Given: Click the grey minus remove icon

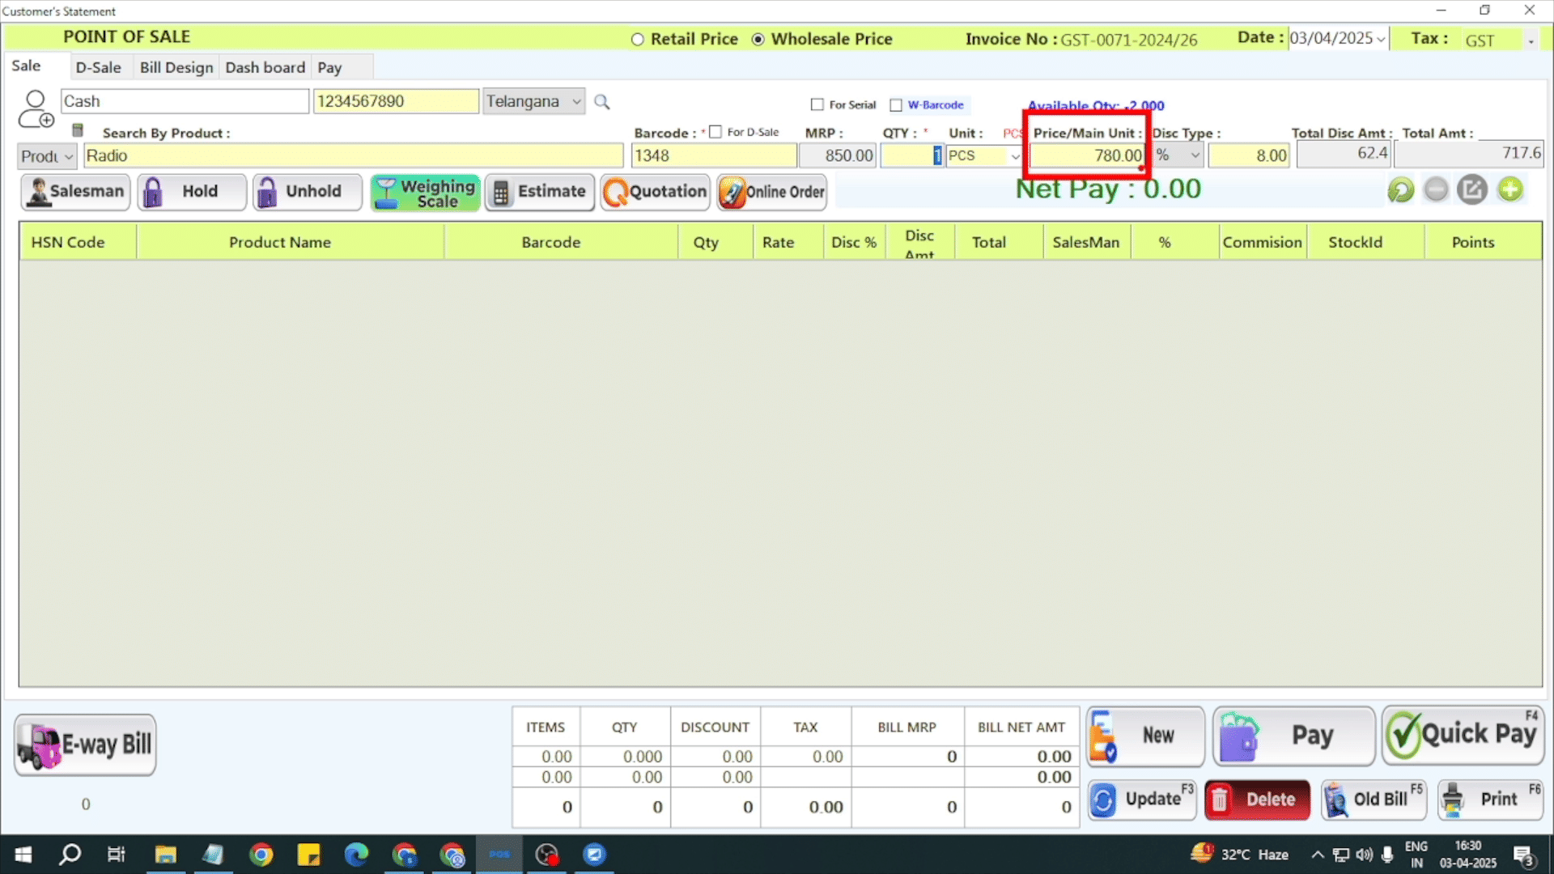Looking at the screenshot, I should pos(1436,190).
